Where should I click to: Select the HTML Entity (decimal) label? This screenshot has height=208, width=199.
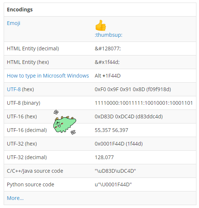pos(33,49)
